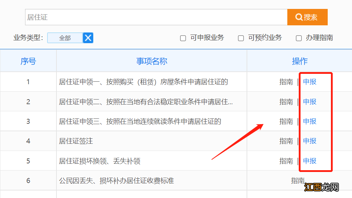Check the 办理指南 checkbox
Screen dimensions: 352x198
pos(299,38)
